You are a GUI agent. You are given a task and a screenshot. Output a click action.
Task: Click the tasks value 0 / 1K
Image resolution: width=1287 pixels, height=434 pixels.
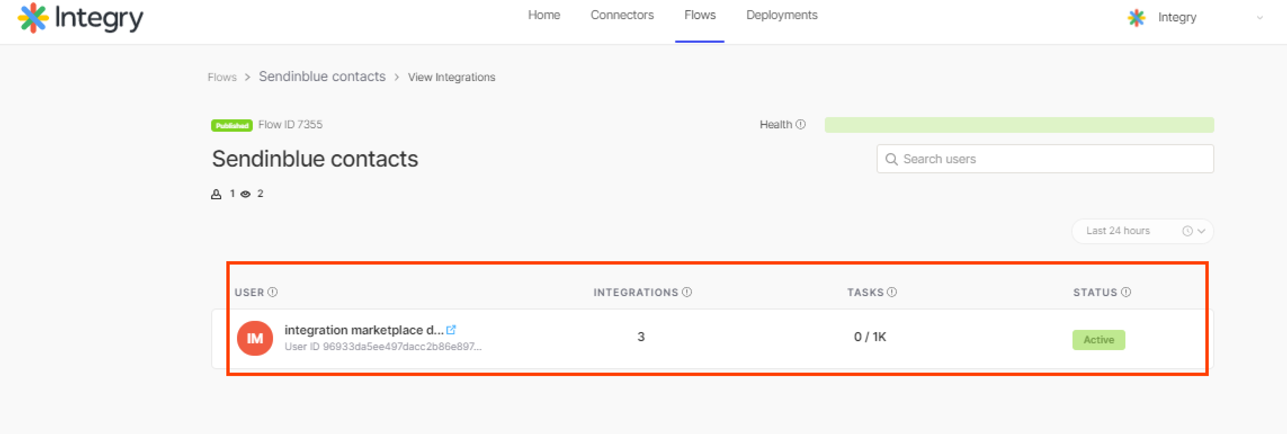[x=870, y=337]
